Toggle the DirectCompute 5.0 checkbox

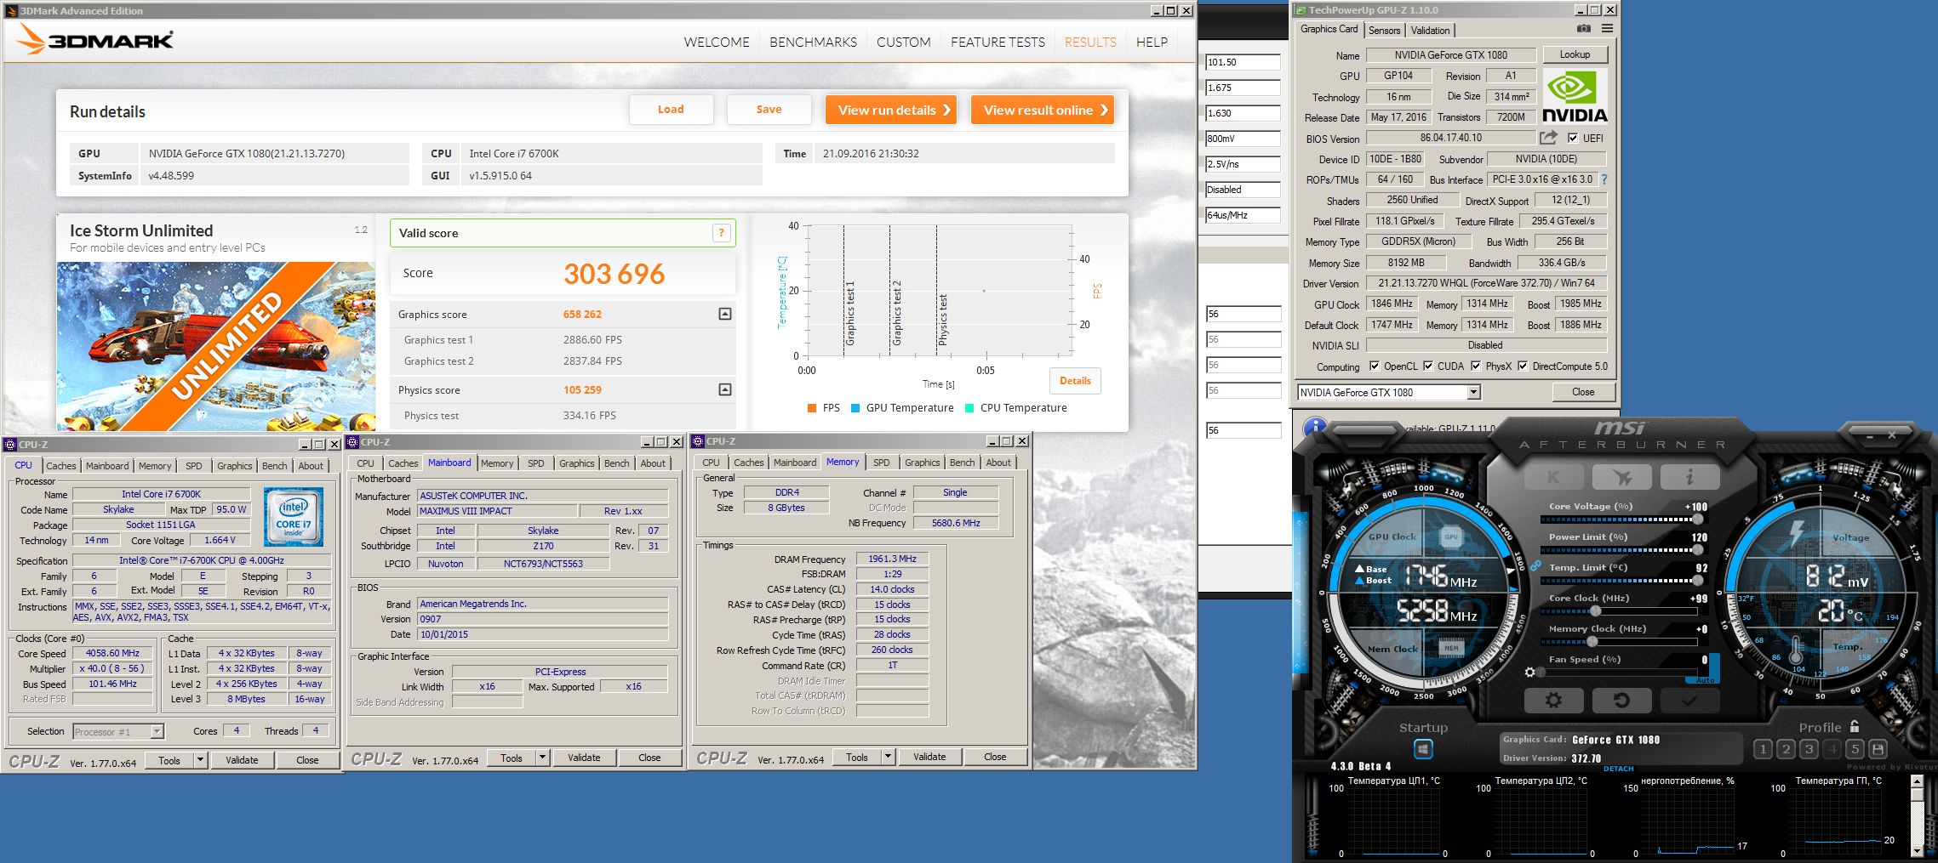[x=1523, y=366]
